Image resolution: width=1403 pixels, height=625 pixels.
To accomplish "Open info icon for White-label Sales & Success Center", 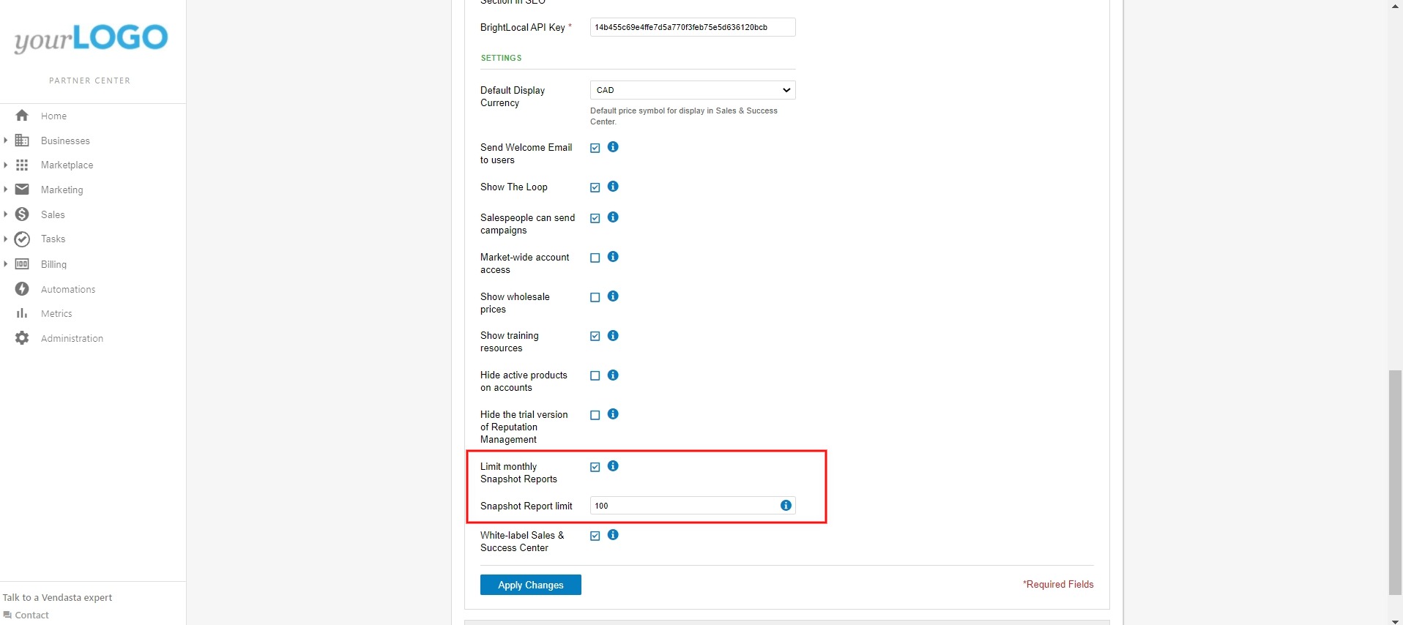I will 613,535.
